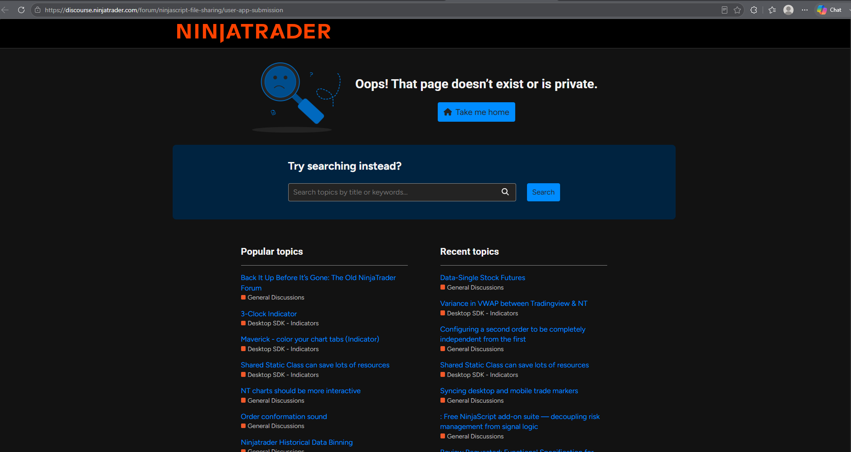View site information via the lock icon
The height and width of the screenshot is (452, 851).
tap(38, 10)
